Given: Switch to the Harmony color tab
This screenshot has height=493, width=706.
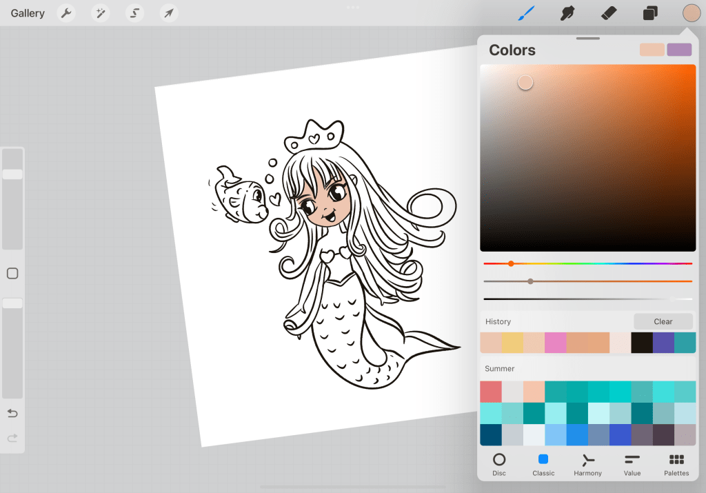Looking at the screenshot, I should 587,464.
